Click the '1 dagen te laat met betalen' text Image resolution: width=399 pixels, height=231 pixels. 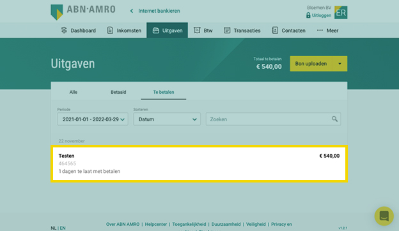90,172
